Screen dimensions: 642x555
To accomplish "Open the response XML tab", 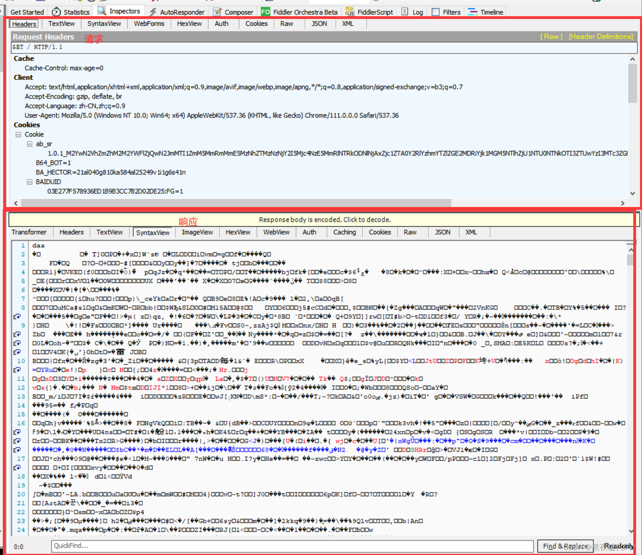I will tap(471, 232).
